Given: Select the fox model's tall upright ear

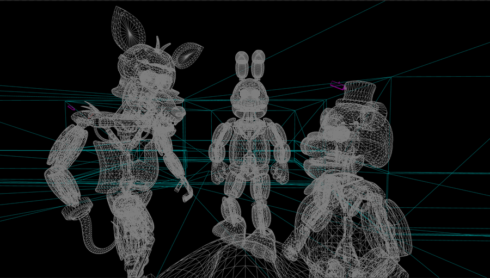Looking at the screenshot, I should pos(128,29).
